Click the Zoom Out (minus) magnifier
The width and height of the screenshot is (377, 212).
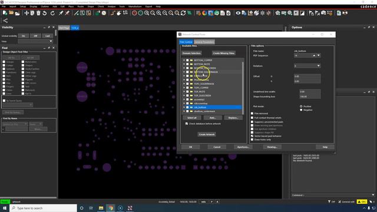coord(165,13)
